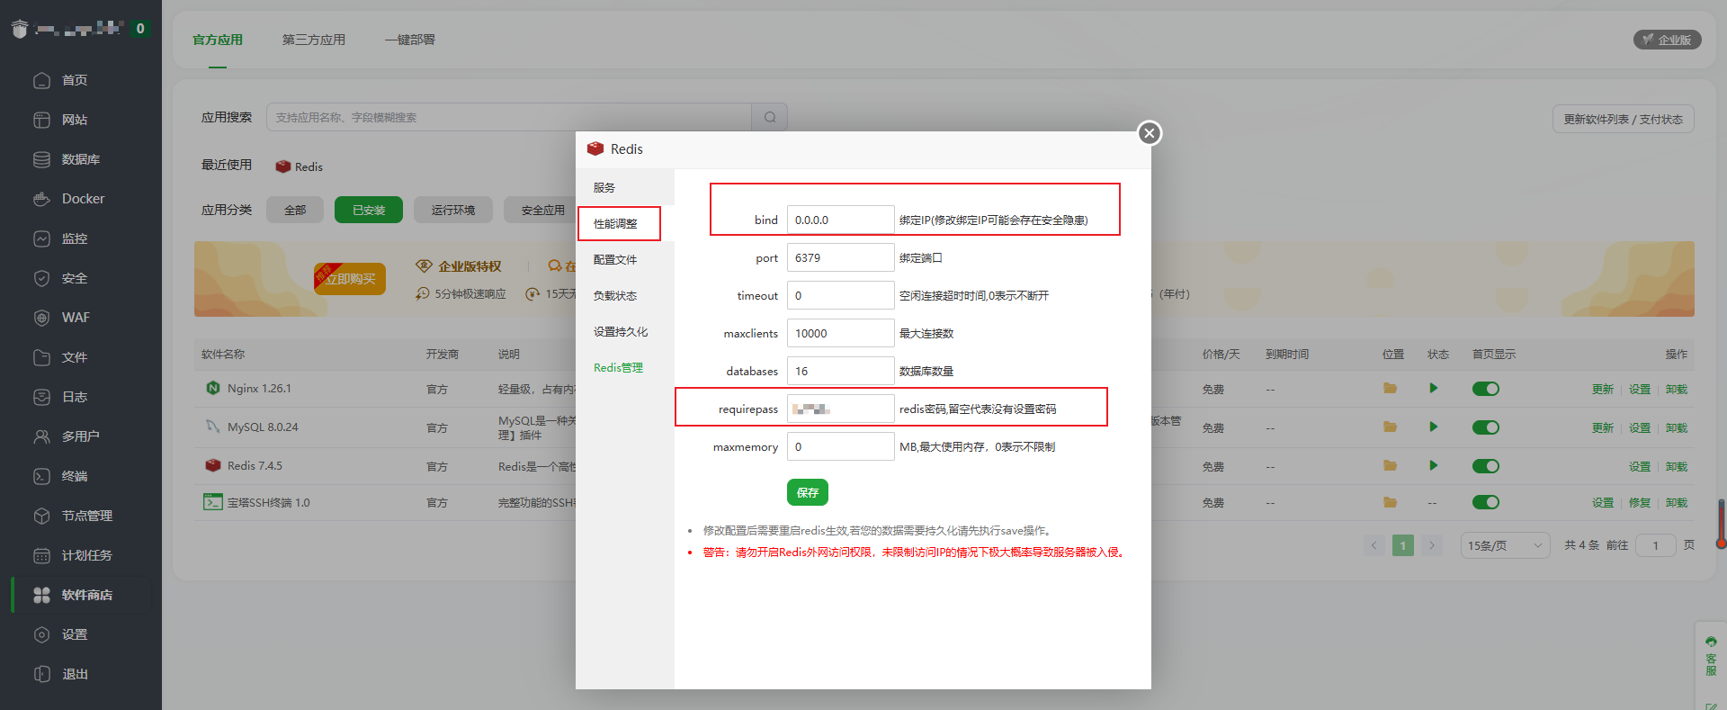Toggle Redis homepage display switch
Image resolution: width=1727 pixels, height=710 pixels.
1485,466
